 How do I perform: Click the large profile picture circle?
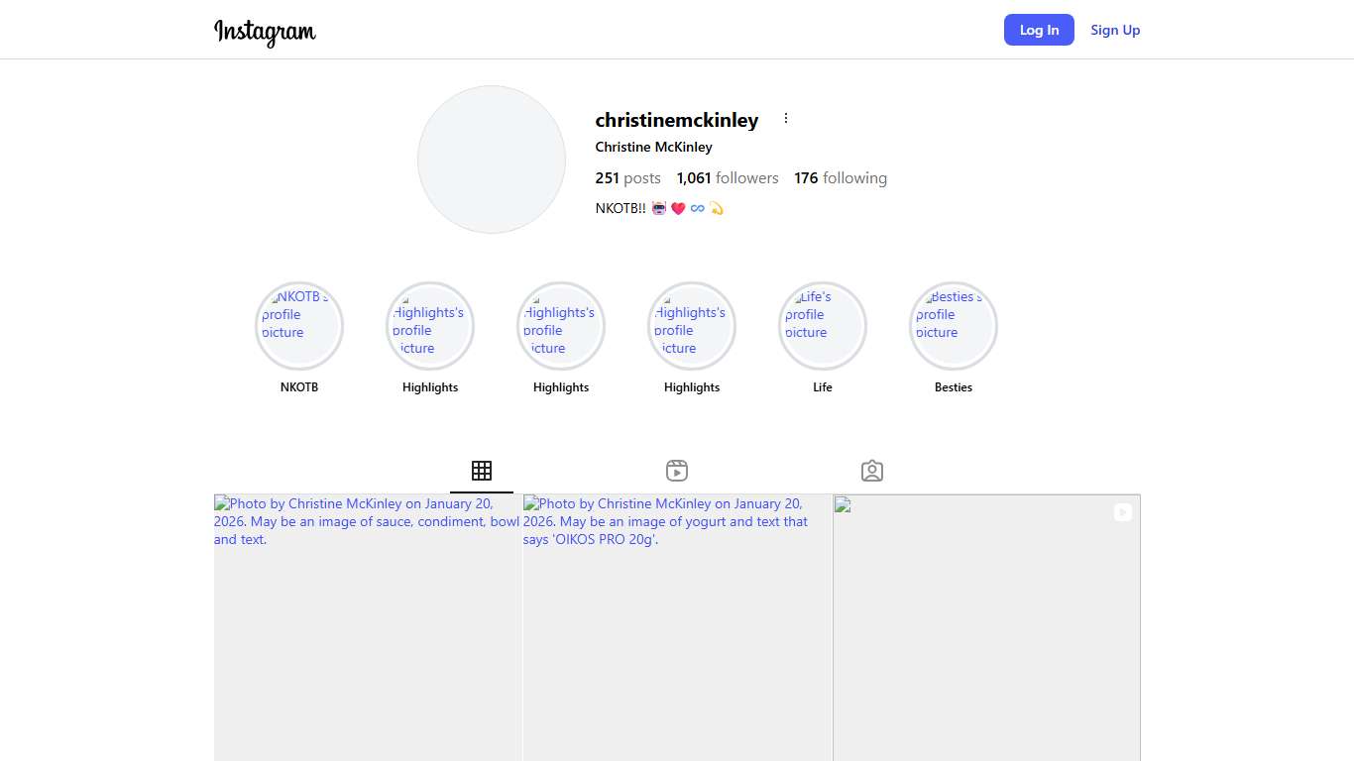(492, 160)
